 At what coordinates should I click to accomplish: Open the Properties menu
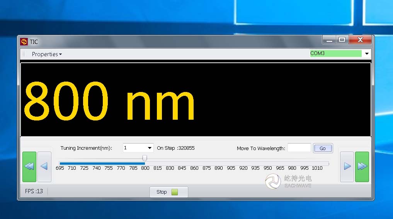pyautogui.click(x=47, y=54)
